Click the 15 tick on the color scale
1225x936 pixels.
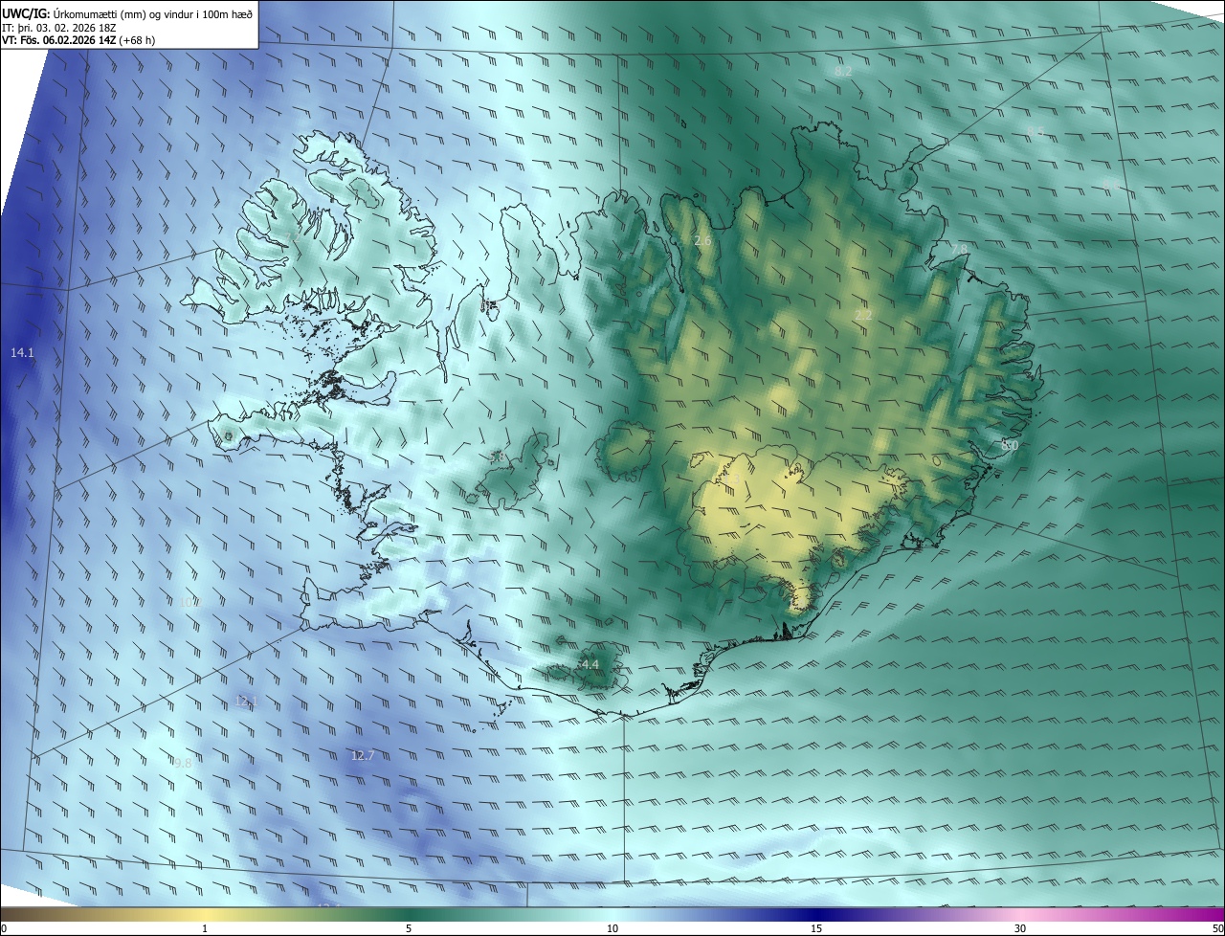tap(816, 928)
